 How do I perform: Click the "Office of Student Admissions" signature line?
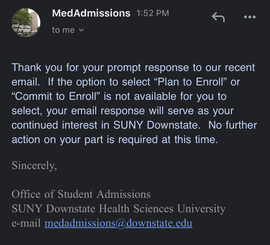[x=81, y=194]
